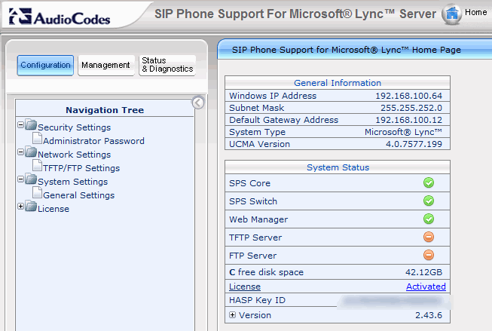
Task: Click the FTP Server row label
Action: click(252, 256)
